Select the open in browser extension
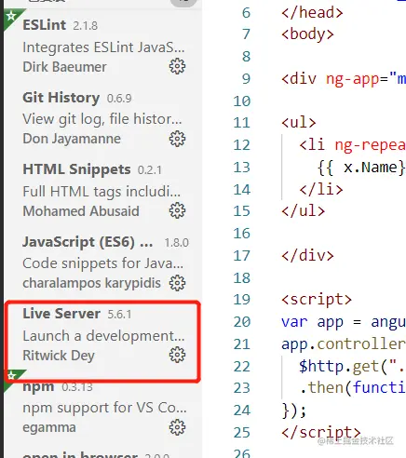 (x=80, y=455)
